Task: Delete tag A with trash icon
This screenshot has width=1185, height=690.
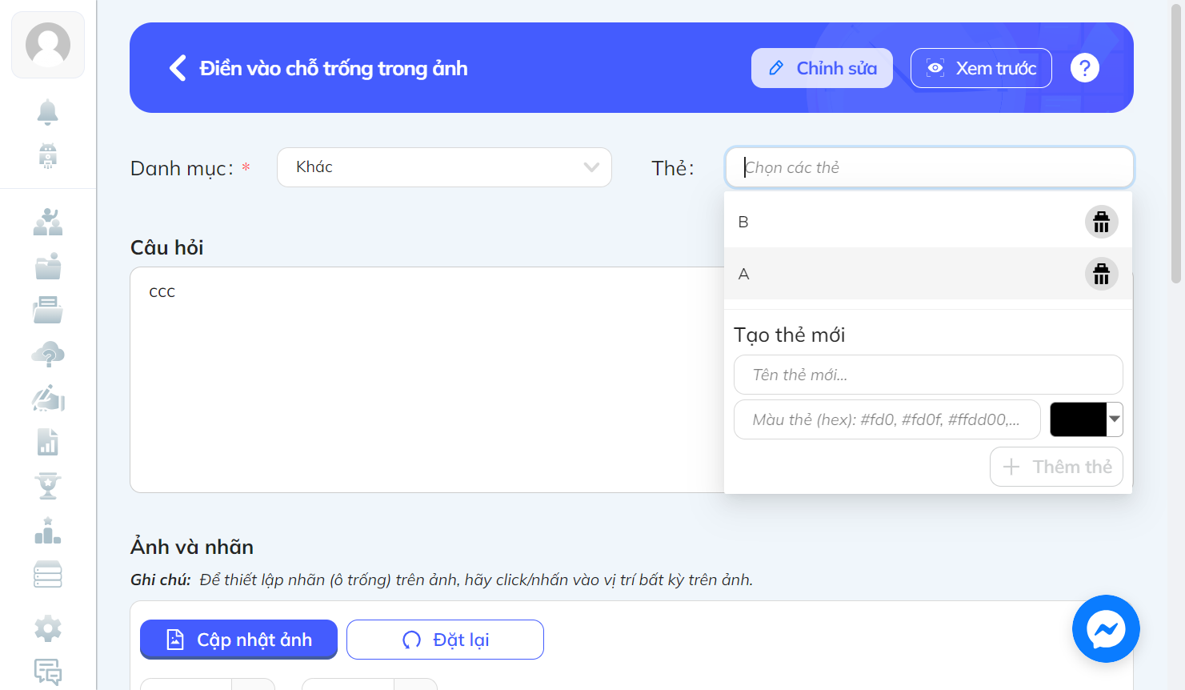Action: point(1102,274)
